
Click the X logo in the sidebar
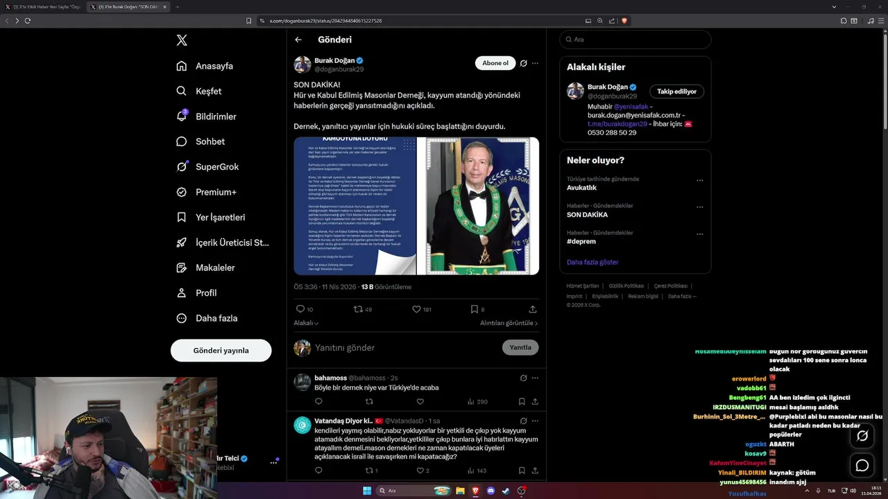(x=182, y=40)
